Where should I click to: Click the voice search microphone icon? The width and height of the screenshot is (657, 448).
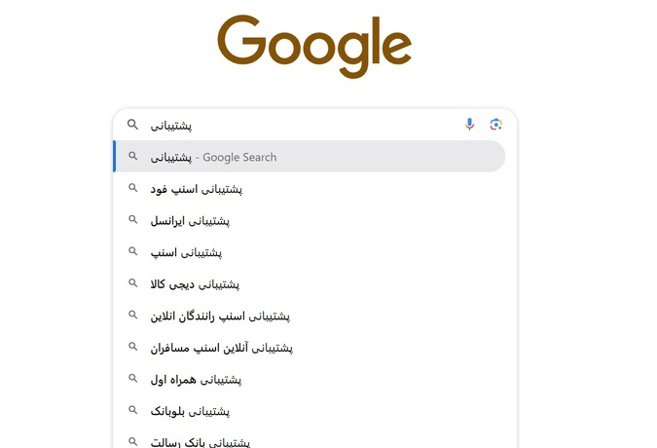(x=469, y=125)
